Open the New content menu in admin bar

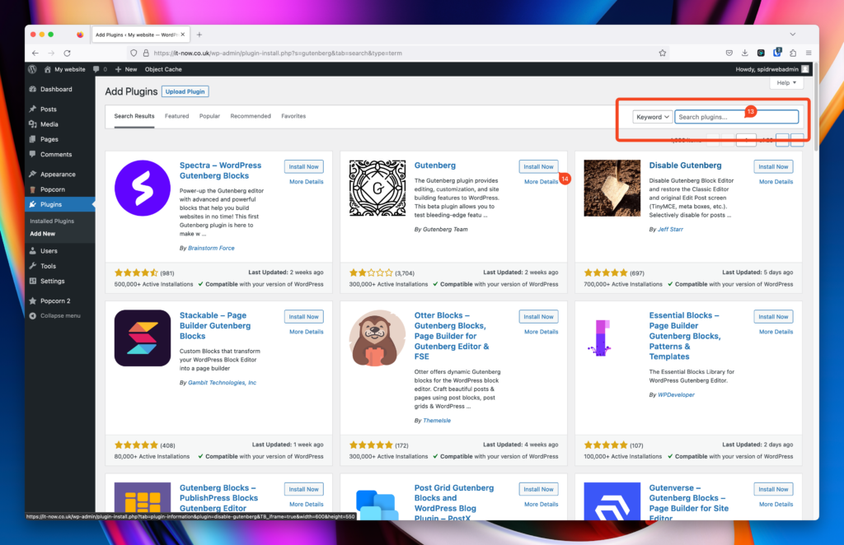pyautogui.click(x=126, y=69)
